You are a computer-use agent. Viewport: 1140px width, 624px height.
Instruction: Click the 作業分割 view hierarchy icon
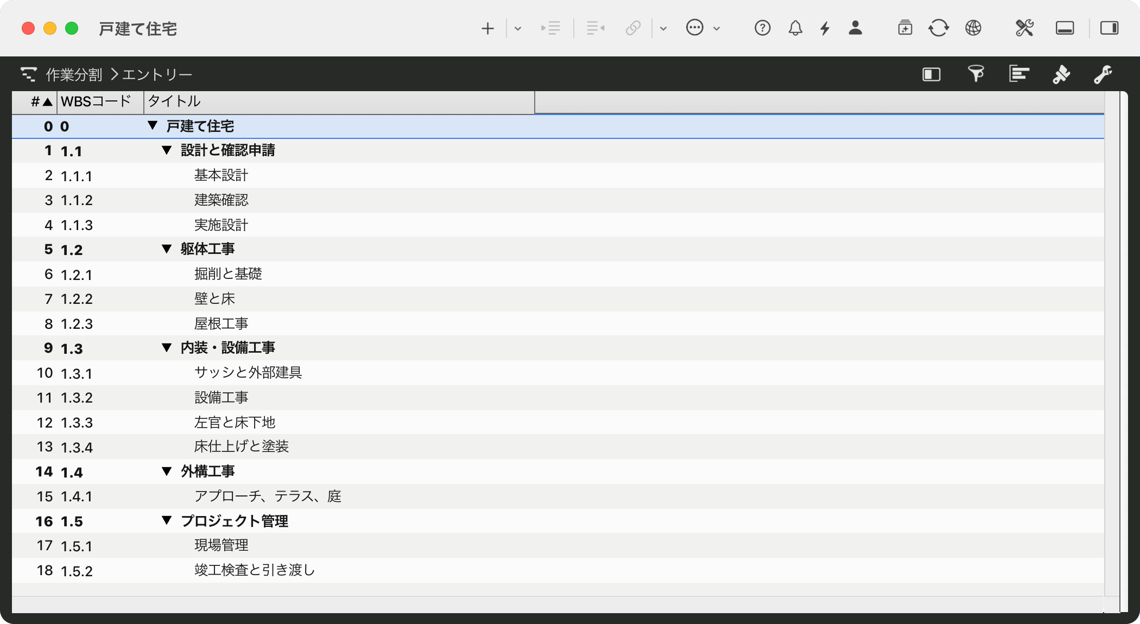point(29,74)
